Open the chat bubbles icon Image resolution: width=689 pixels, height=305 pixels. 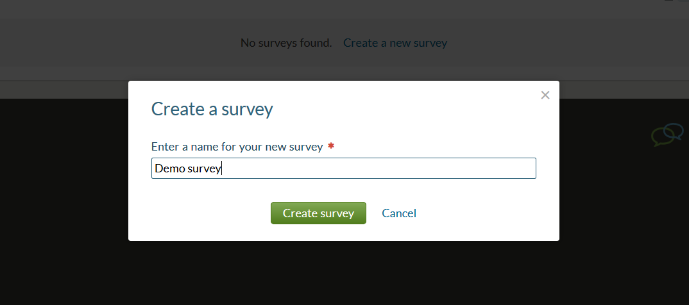[x=667, y=135]
